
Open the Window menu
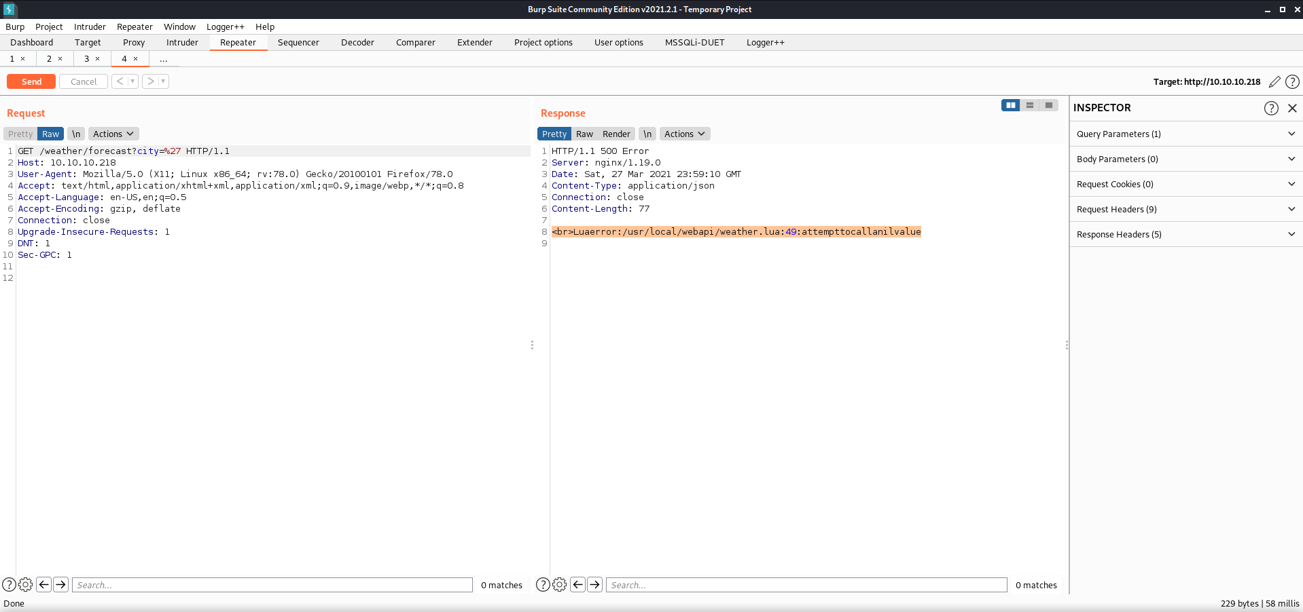[179, 26]
